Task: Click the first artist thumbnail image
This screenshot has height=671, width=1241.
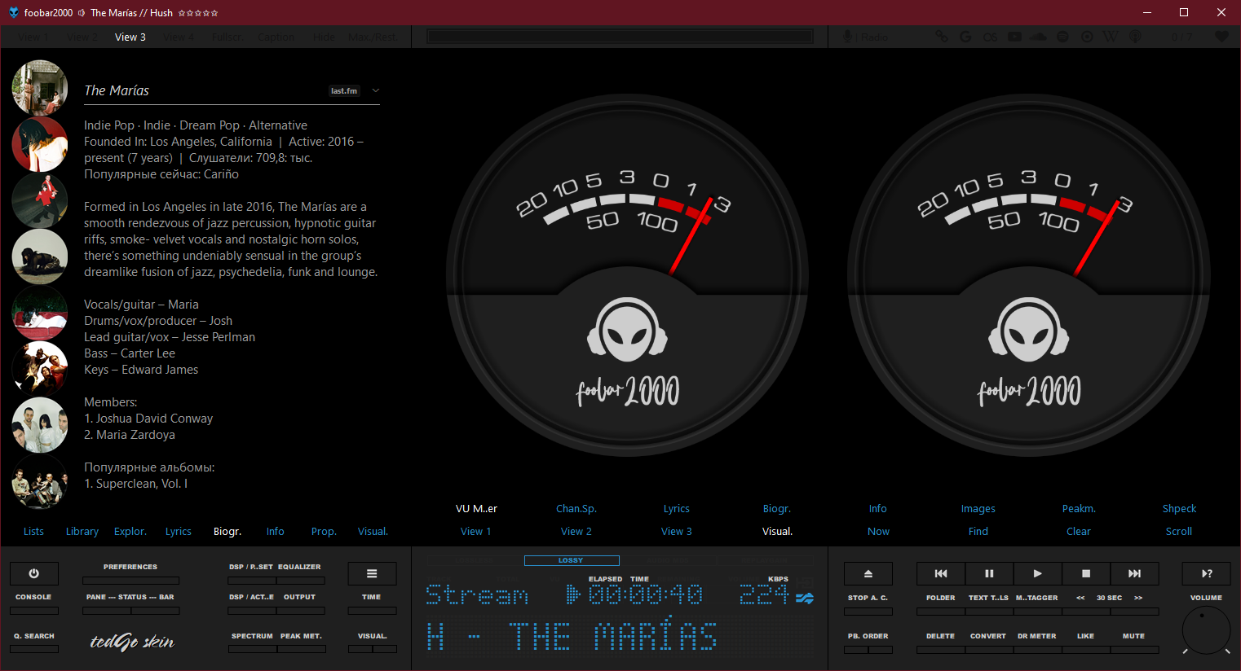Action: click(40, 87)
